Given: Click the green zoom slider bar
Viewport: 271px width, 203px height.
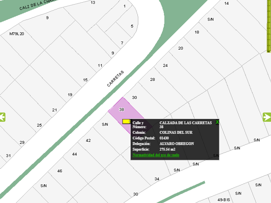Looking at the screenshot, I should pos(268,26).
